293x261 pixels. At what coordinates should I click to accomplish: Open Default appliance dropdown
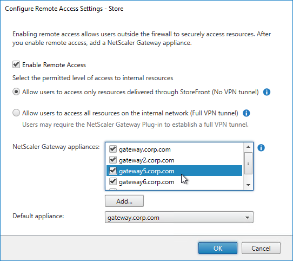pos(179,217)
